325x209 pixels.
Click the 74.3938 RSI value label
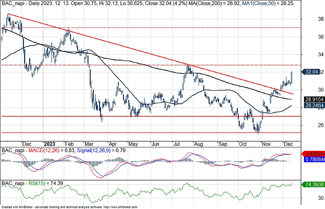point(314,184)
